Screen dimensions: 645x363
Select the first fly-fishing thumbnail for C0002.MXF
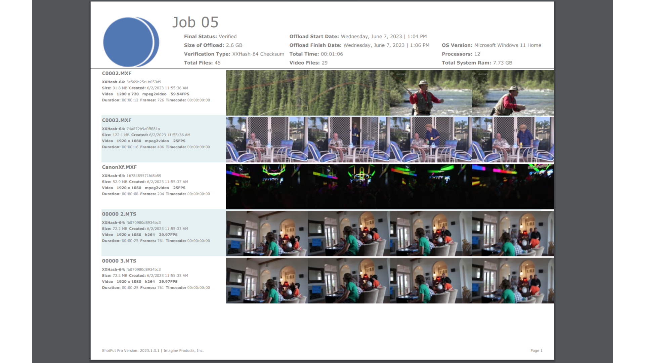267,93
